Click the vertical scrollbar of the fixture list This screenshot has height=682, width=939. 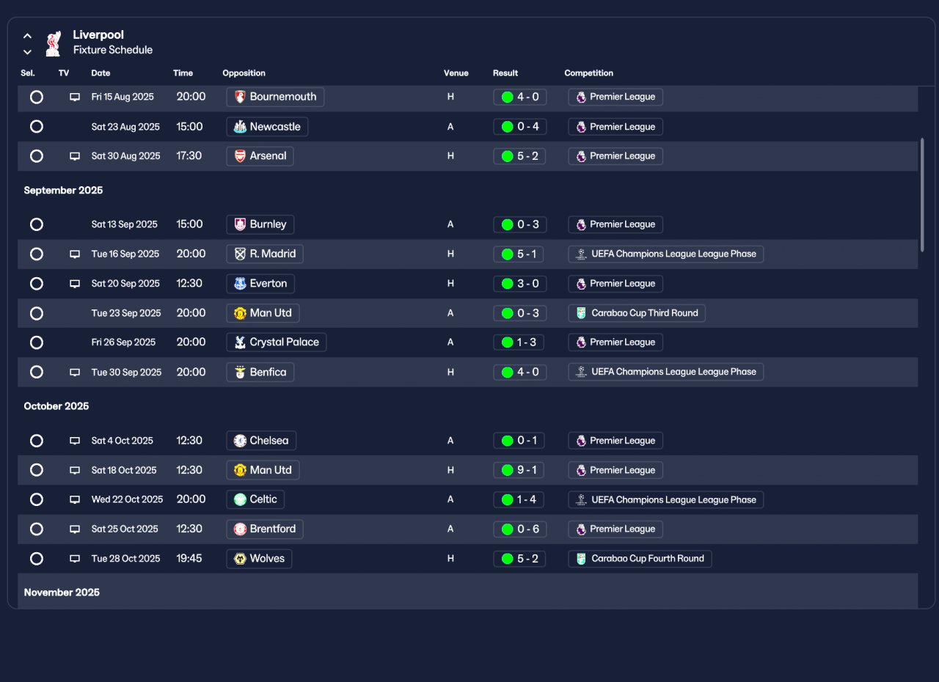click(923, 194)
